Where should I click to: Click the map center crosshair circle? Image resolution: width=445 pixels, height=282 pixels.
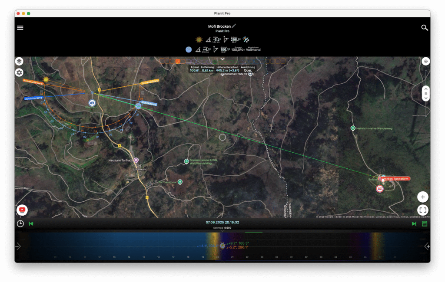pyautogui.click(x=222, y=138)
